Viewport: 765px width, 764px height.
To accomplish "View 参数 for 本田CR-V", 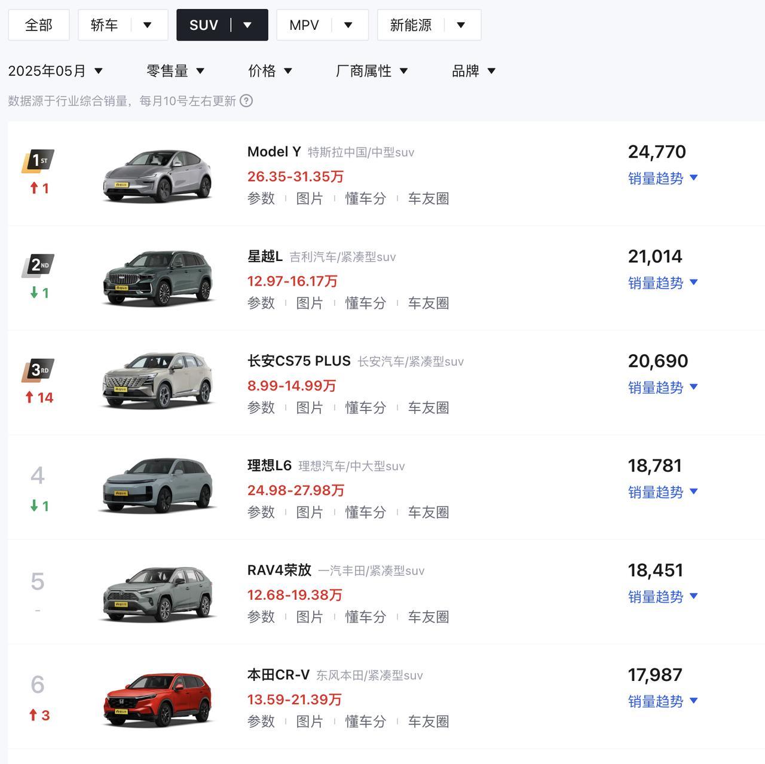I will (x=261, y=721).
